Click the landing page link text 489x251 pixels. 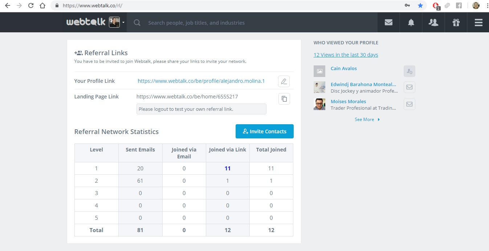(x=187, y=97)
